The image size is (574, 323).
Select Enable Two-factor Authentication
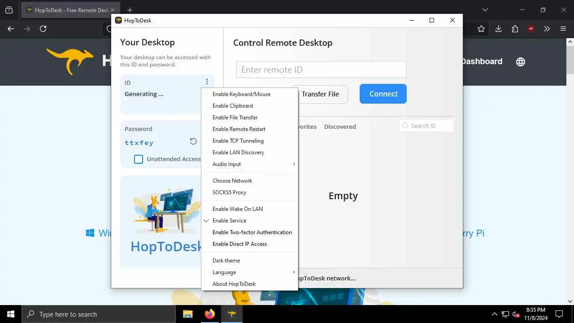point(249,232)
